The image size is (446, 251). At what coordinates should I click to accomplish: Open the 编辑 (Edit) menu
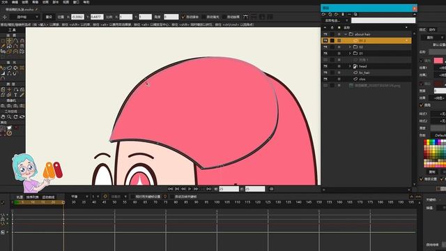(x=15, y=2)
